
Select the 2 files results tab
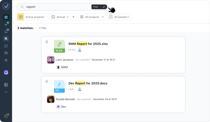pyautogui.click(x=43, y=28)
